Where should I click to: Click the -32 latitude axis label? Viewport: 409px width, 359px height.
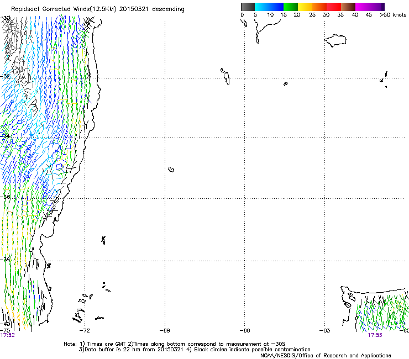pos(6,76)
